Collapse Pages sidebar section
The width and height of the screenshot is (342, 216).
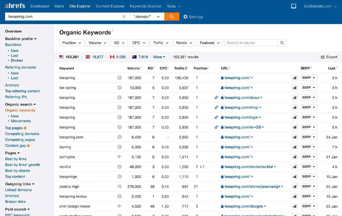13,153
